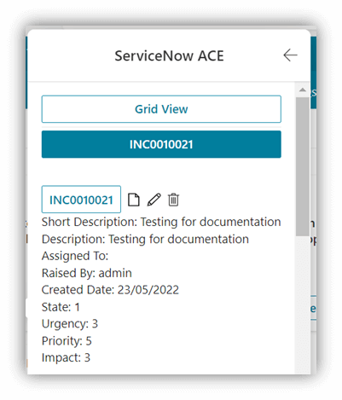Go back using the left arrow icon
Viewport: 342px width, 400px height.
(x=290, y=55)
